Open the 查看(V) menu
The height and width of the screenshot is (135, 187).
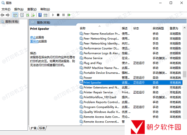(x=32, y=9)
